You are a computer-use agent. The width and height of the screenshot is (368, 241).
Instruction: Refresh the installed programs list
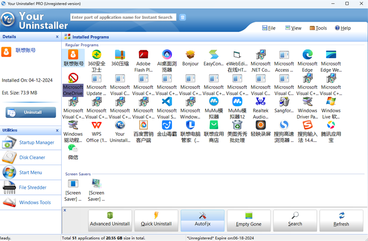(x=341, y=220)
